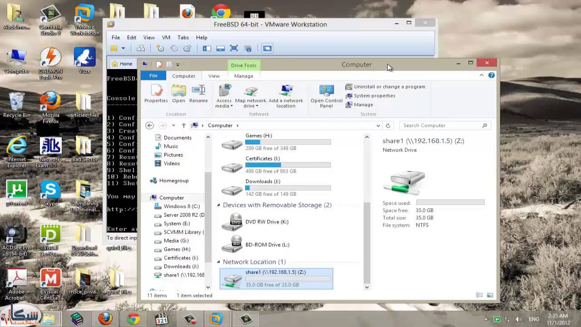Select System (E:) in tree
The width and height of the screenshot is (581, 327).
172,223
